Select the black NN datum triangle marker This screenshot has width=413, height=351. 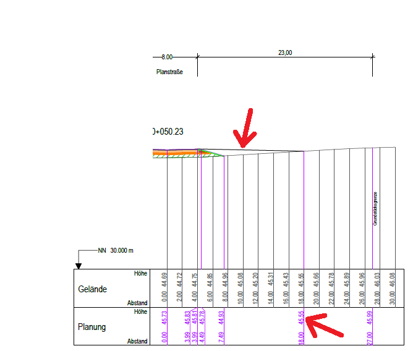[x=79, y=266]
